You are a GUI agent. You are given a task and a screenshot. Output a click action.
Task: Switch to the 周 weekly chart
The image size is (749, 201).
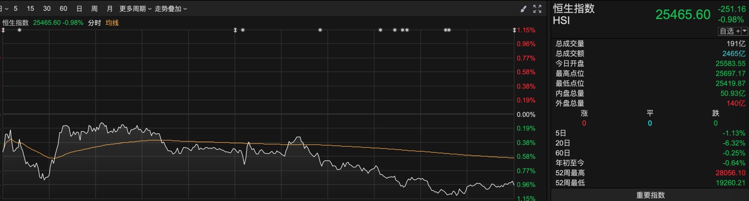(94, 9)
